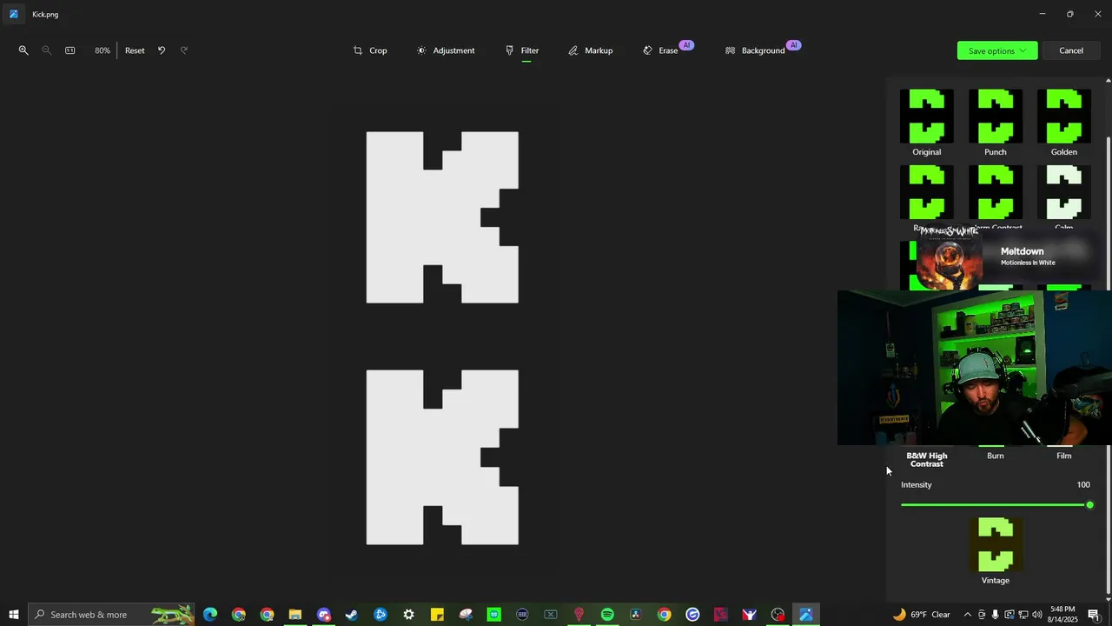The width and height of the screenshot is (1112, 626).
Task: Select the Vintage filter thumbnail
Action: [996, 545]
